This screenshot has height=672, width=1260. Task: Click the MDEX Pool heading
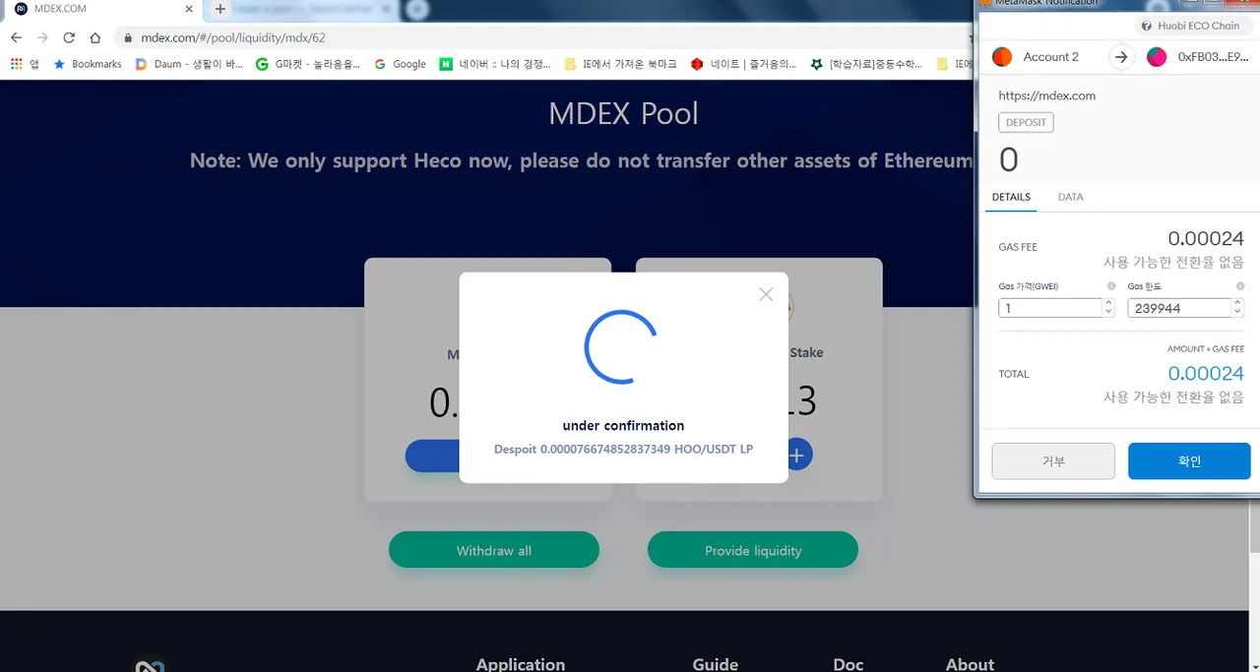click(x=623, y=113)
